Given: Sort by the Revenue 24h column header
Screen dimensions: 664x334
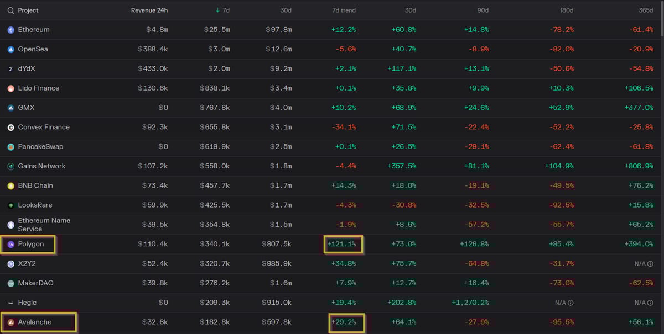Looking at the screenshot, I should click(149, 10).
